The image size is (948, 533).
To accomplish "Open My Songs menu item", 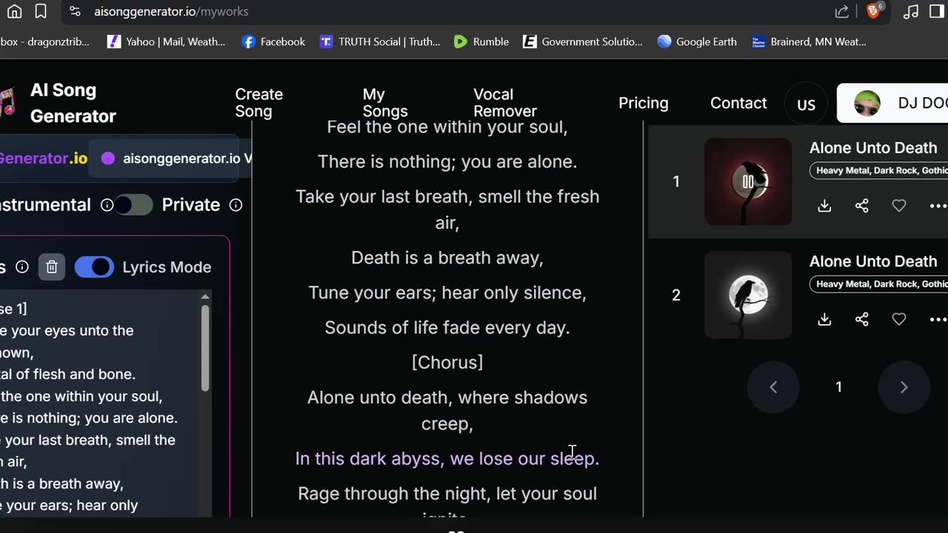I will coord(384,103).
